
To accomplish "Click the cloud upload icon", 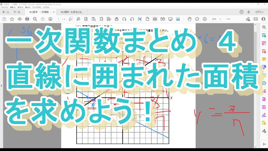I will (x=20, y=19).
